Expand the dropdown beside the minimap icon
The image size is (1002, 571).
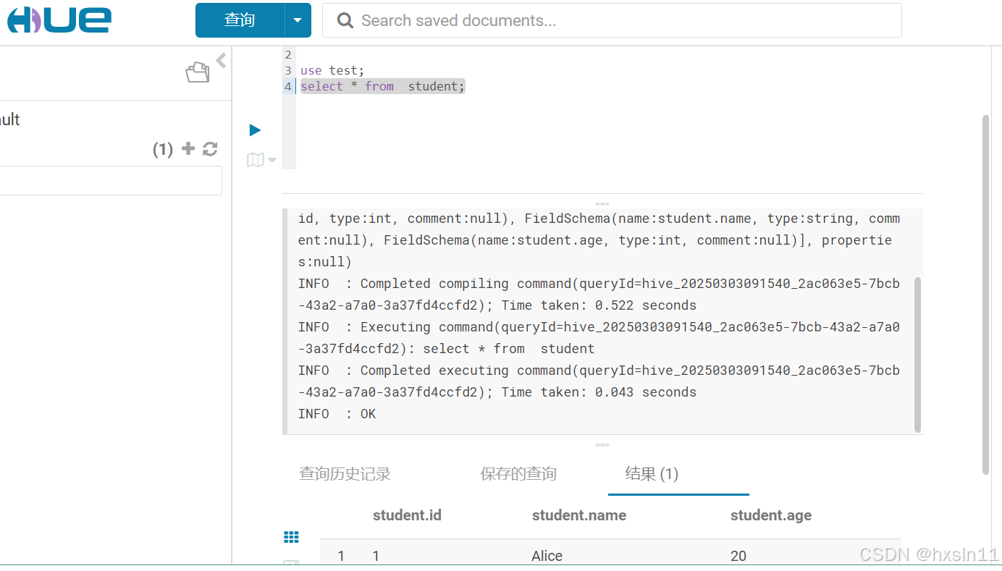271,161
